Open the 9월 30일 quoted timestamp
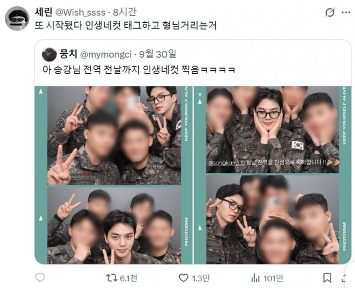Image resolution: width=355 pixels, height=288 pixels. click(x=158, y=54)
